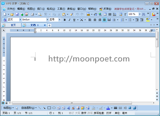Apply yellow highlight color
This screenshot has height=116, width=160.
point(148,20)
